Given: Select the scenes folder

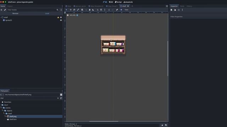Looking at the screenshot, I should [x=8, y=108].
